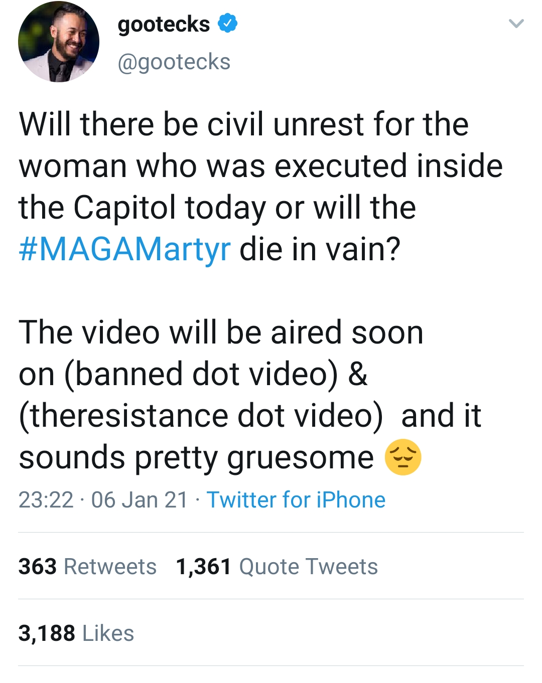Click the blue verified badge next to gootecks
Screen dimensions: 542x683
[x=227, y=24]
